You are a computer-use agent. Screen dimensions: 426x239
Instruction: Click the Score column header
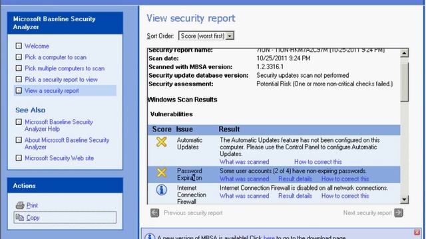[162, 129]
